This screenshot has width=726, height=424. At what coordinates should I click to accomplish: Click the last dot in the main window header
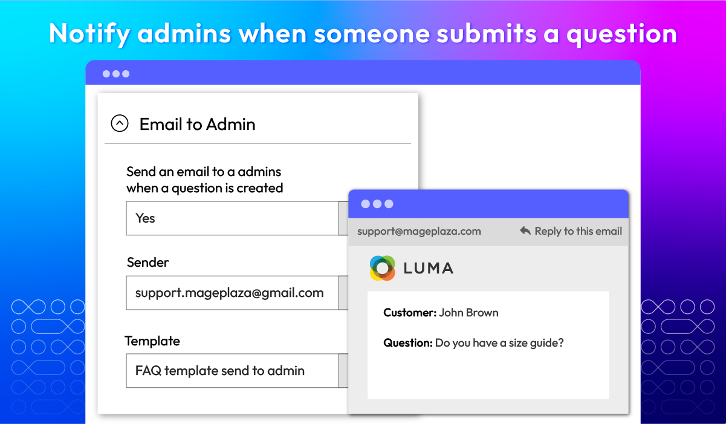point(126,74)
